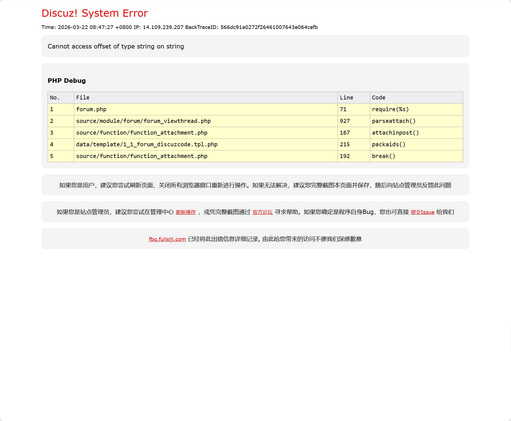Select the Cannot access offset error message
Viewport: 511px width, 421px height.
(116, 46)
